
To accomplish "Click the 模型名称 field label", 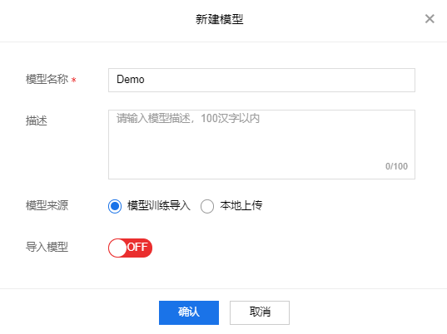I will tap(47, 79).
